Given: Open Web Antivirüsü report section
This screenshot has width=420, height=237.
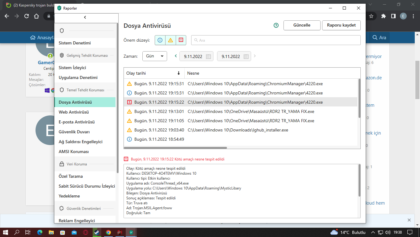Looking at the screenshot, I should click(85, 112).
